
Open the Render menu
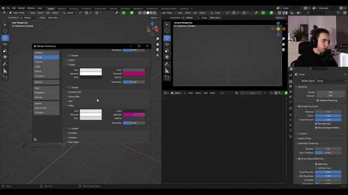[22, 8]
